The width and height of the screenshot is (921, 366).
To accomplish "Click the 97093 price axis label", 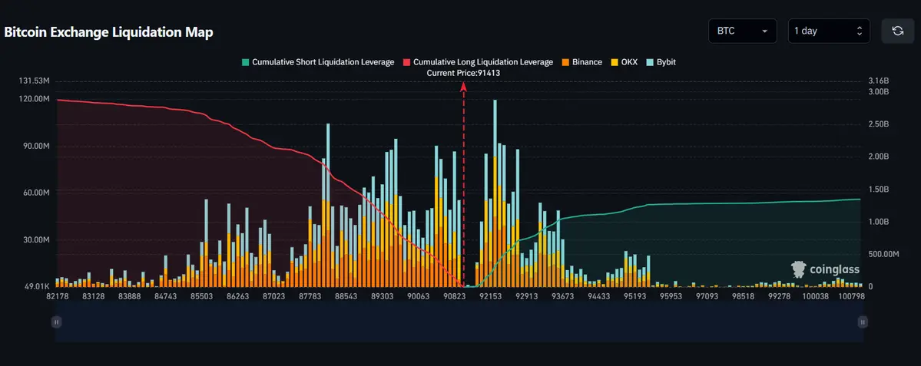I will point(707,297).
